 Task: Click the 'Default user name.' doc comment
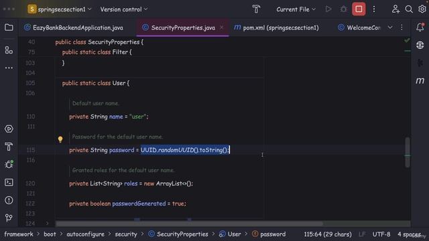pos(95,103)
